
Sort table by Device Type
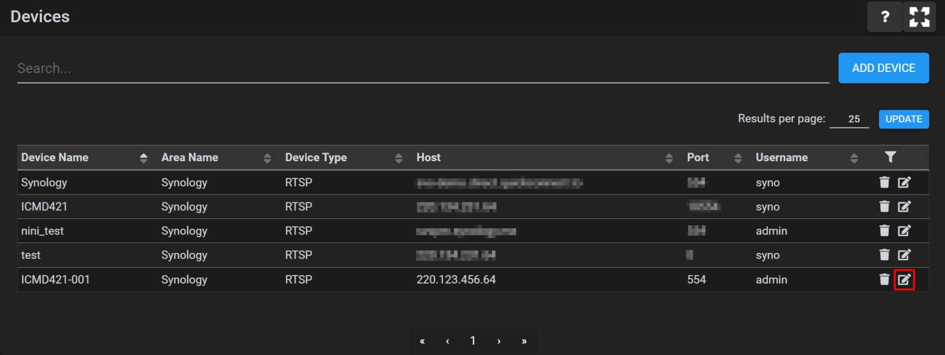[399, 158]
